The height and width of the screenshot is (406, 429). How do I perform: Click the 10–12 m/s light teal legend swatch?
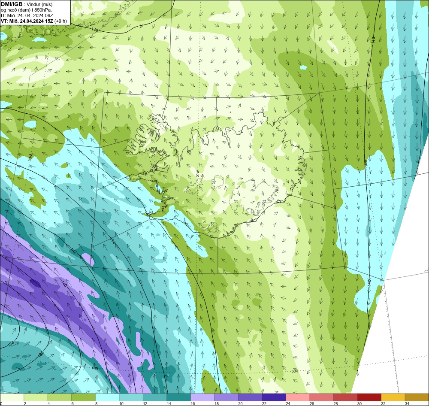(x=131, y=397)
